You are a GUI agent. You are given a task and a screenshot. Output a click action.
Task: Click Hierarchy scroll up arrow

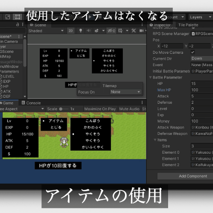click(x=25, y=37)
